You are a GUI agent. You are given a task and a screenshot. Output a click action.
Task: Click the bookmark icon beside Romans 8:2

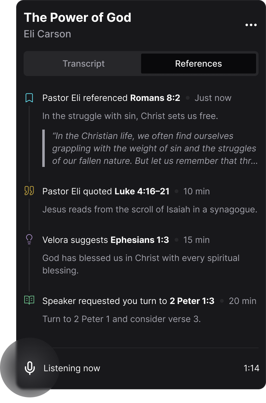point(29,98)
